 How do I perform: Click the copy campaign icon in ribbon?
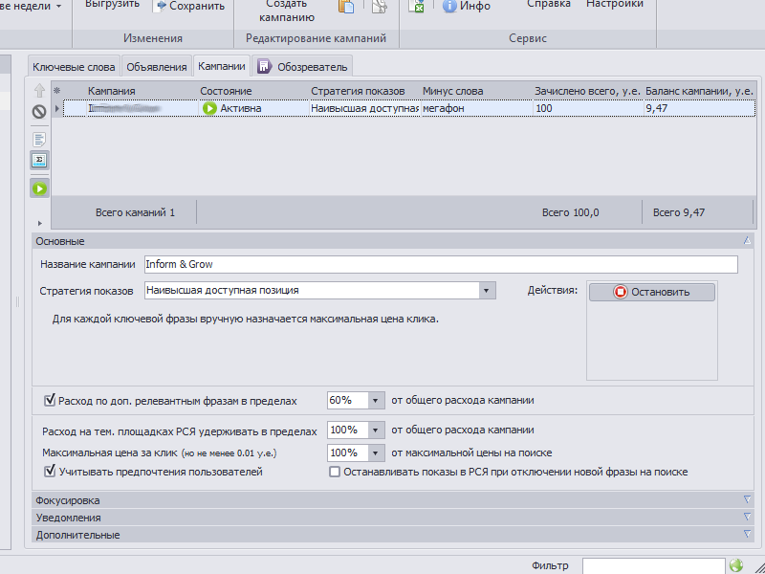[346, 7]
